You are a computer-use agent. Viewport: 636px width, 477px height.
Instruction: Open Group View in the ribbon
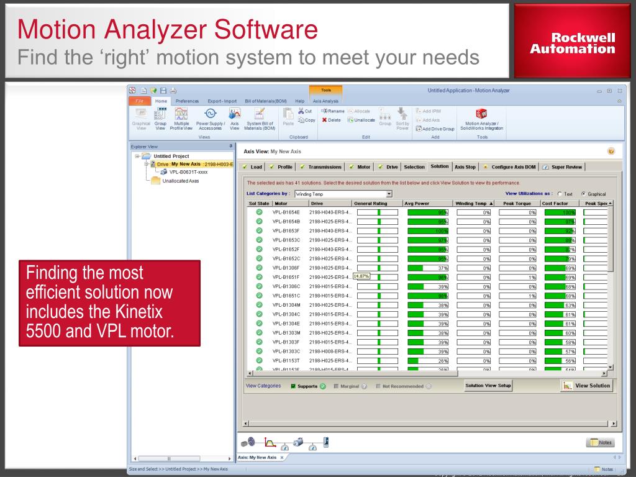161,119
